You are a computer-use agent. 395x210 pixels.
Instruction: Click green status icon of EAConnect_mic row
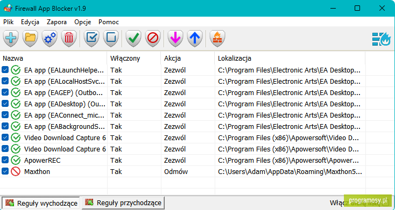(16, 115)
